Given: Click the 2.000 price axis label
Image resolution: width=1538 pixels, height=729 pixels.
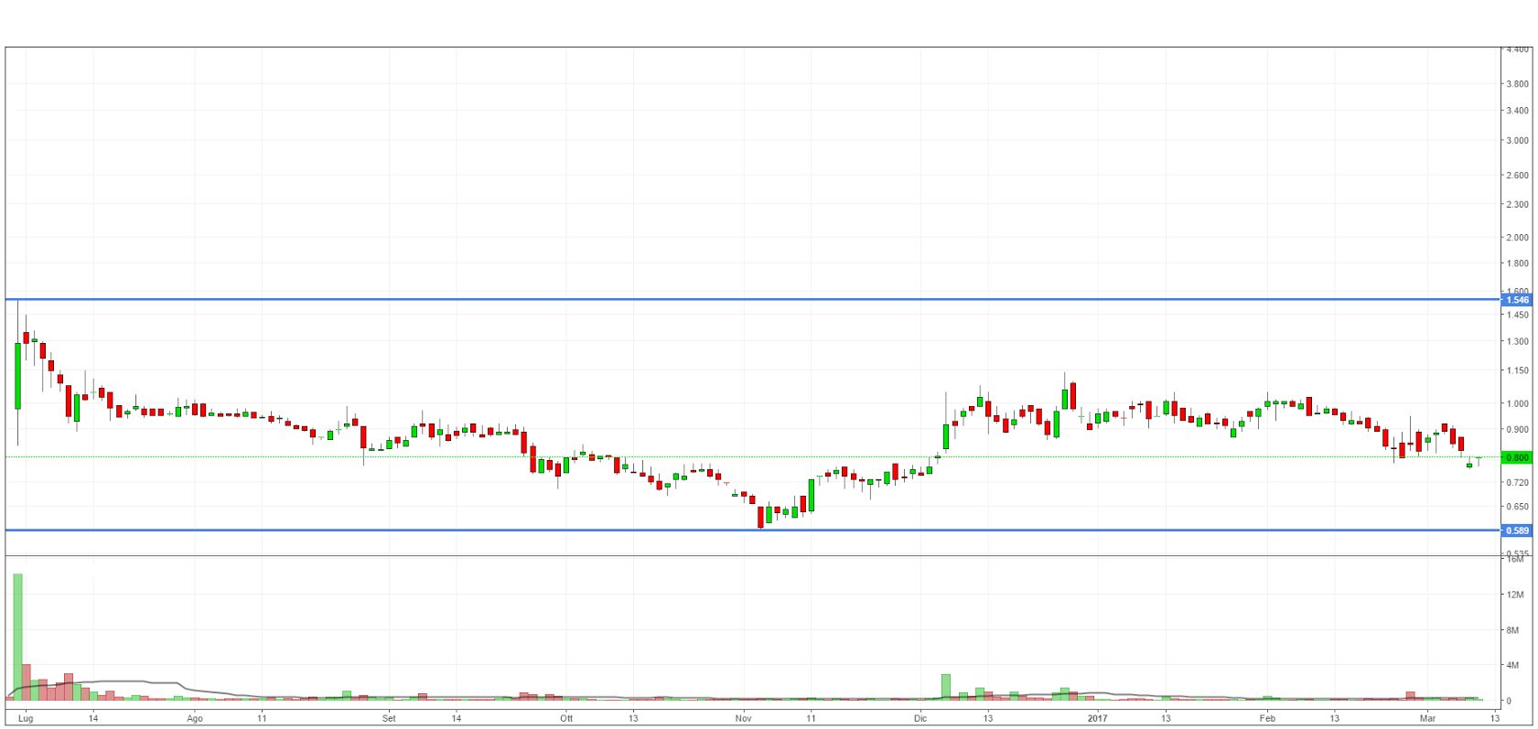Looking at the screenshot, I should (x=1517, y=238).
